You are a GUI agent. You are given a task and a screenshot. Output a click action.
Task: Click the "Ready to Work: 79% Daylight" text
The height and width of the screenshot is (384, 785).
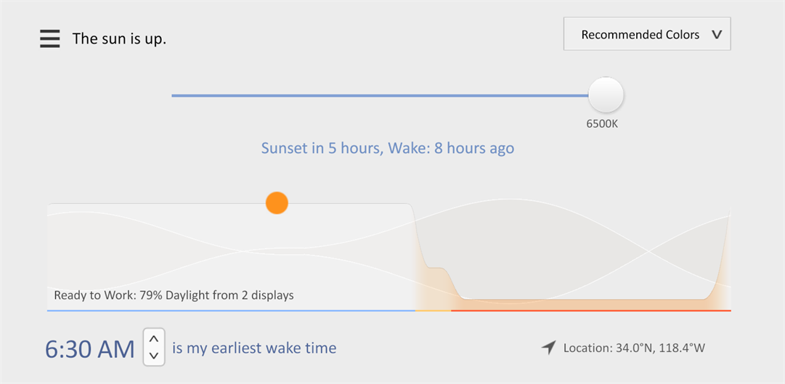point(174,295)
